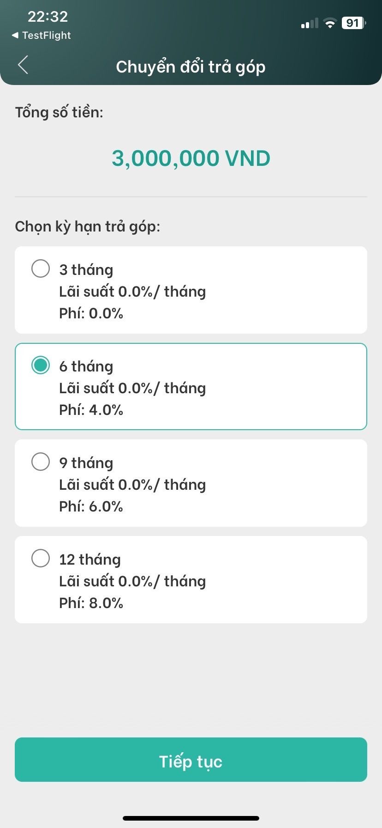382x828 pixels.
Task: Select the 3 tháng radio button
Action: pos(41,268)
